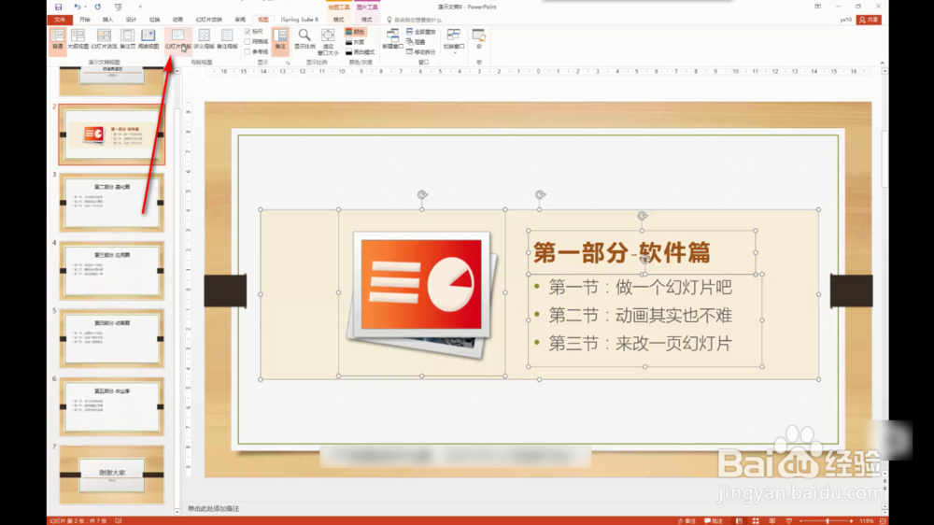Open Customize Quick Access Toolbar dropdown
934x525 pixels.
141,7
